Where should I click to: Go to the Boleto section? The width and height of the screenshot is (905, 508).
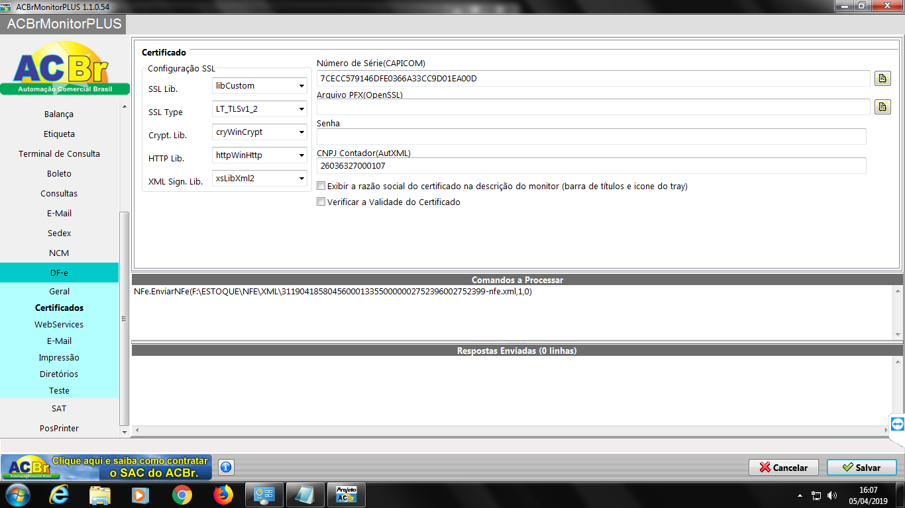click(x=59, y=173)
